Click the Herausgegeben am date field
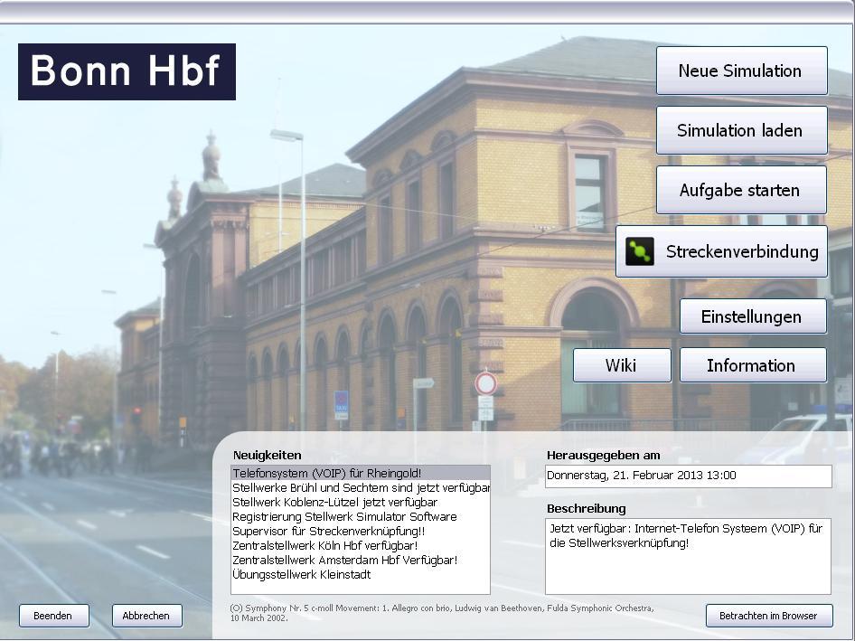Viewport: 855px width, 641px height. tap(688, 476)
